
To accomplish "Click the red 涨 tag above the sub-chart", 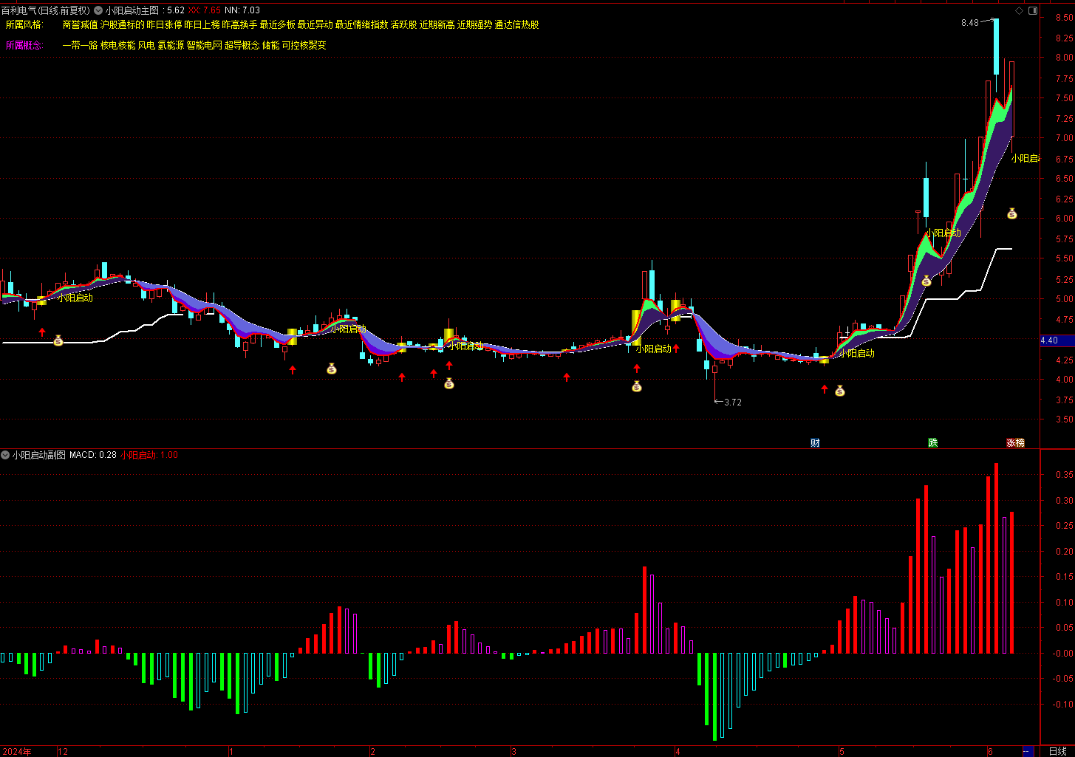I will click(x=1011, y=443).
